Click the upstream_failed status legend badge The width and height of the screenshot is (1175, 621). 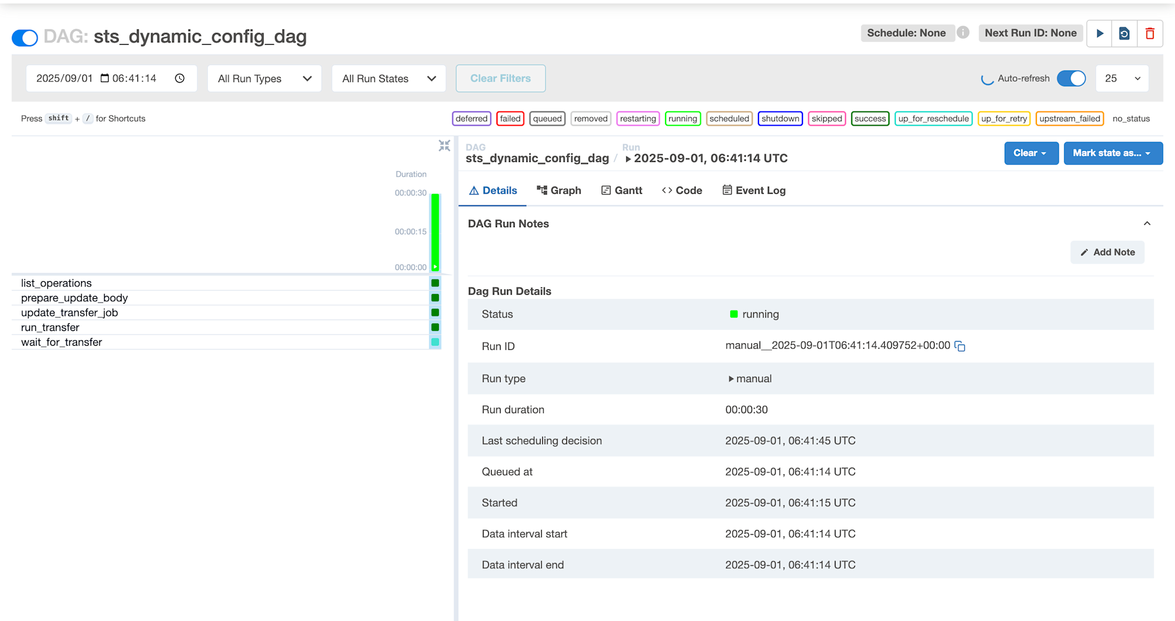[1070, 119]
